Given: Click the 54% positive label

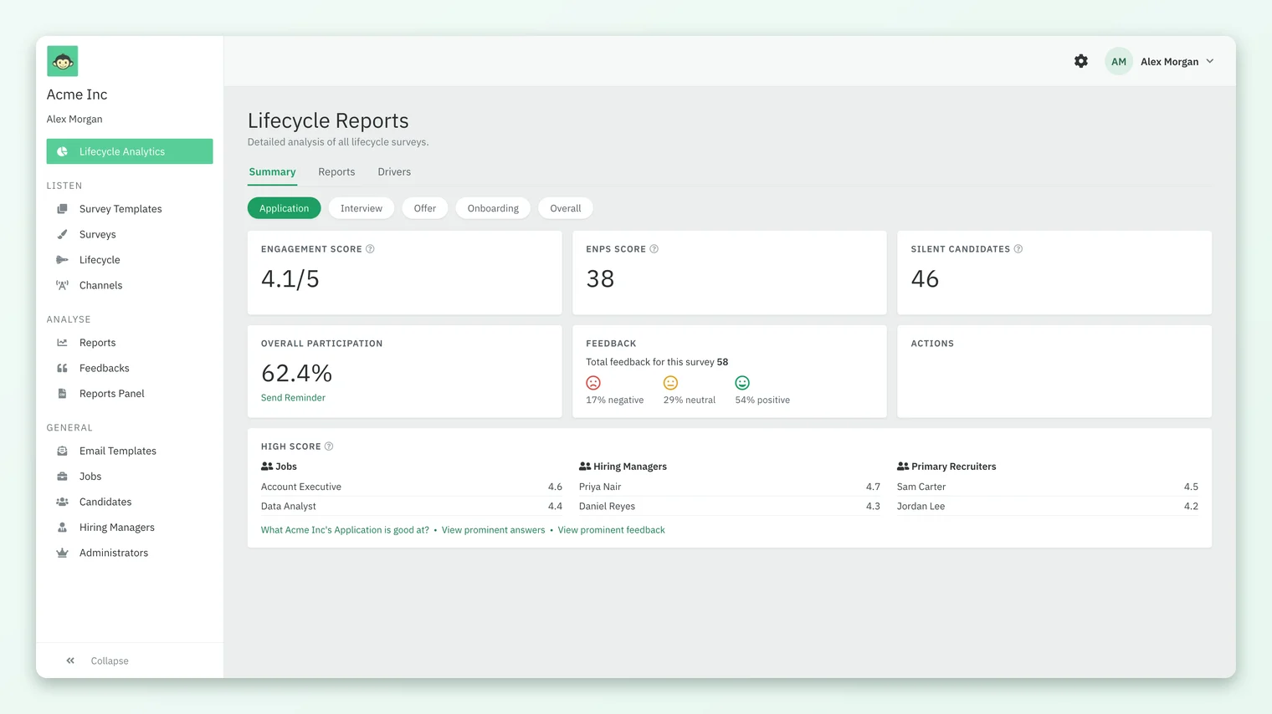Looking at the screenshot, I should tap(762, 400).
